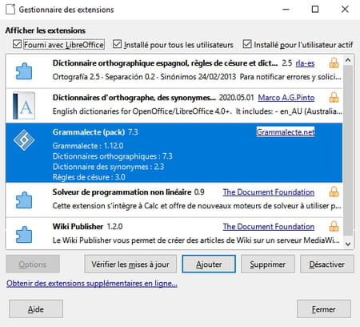Screen dimensions: 360x327
Task: Click 'Ortografía 2.5 - Separación 0.2' description
Action: (x=197, y=77)
